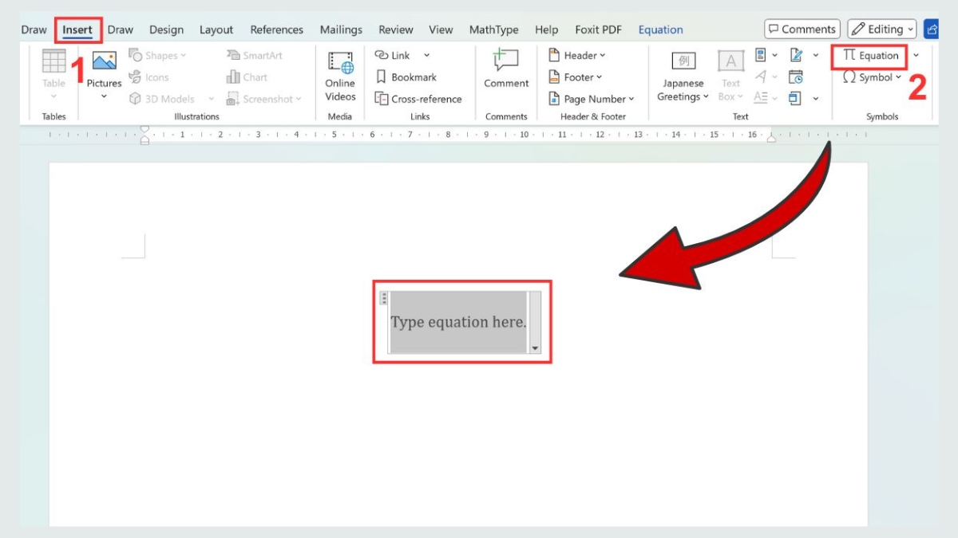Click the Shapes icon

136,55
